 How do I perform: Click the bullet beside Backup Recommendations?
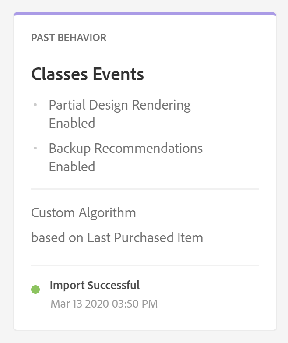point(35,149)
